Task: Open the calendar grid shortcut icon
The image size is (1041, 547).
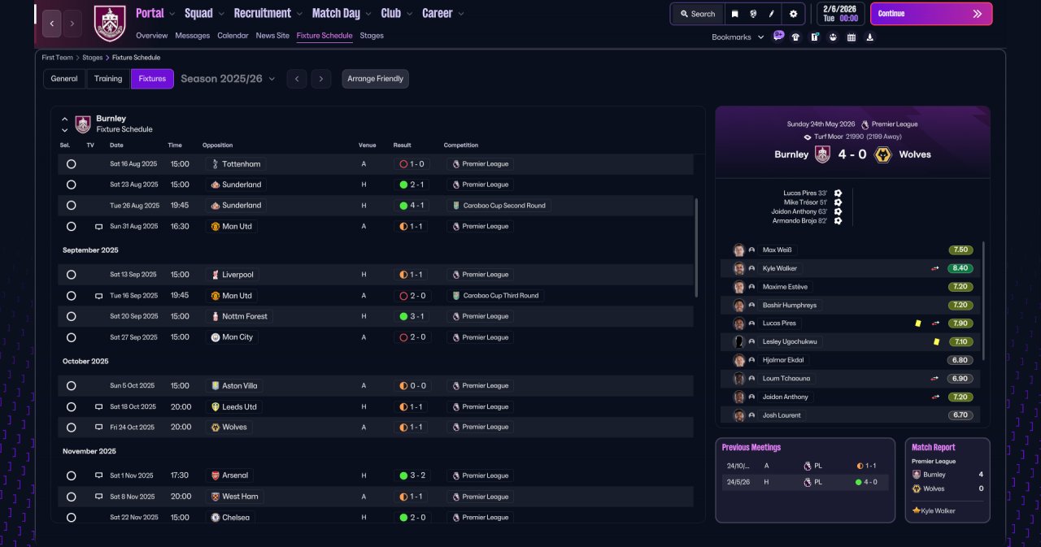Action: pos(852,37)
